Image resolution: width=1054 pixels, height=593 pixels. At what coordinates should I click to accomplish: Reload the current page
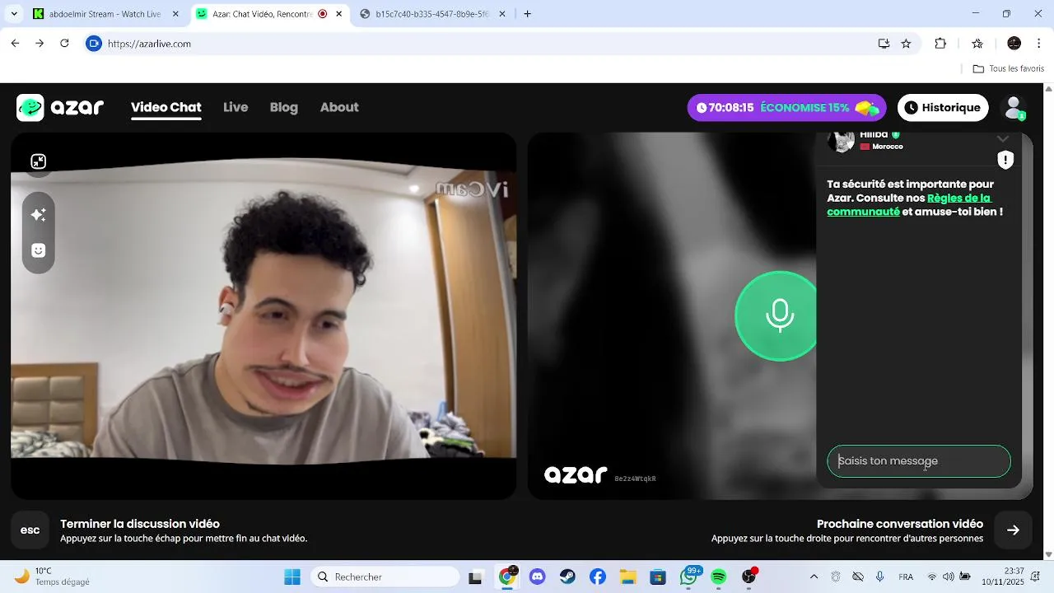tap(64, 44)
